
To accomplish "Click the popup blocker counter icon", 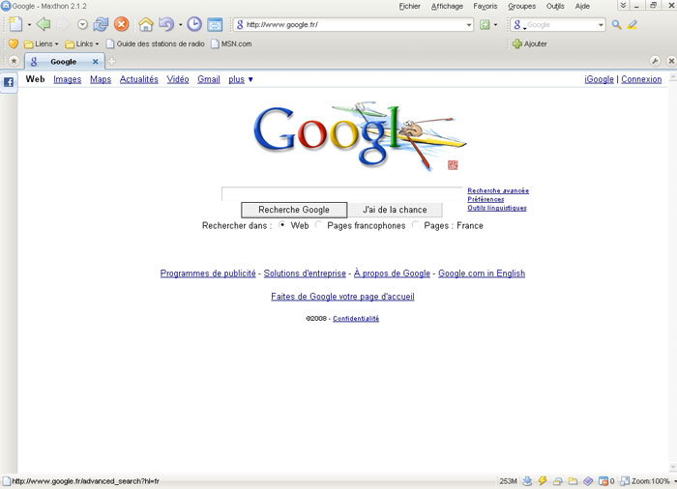I will (605, 481).
